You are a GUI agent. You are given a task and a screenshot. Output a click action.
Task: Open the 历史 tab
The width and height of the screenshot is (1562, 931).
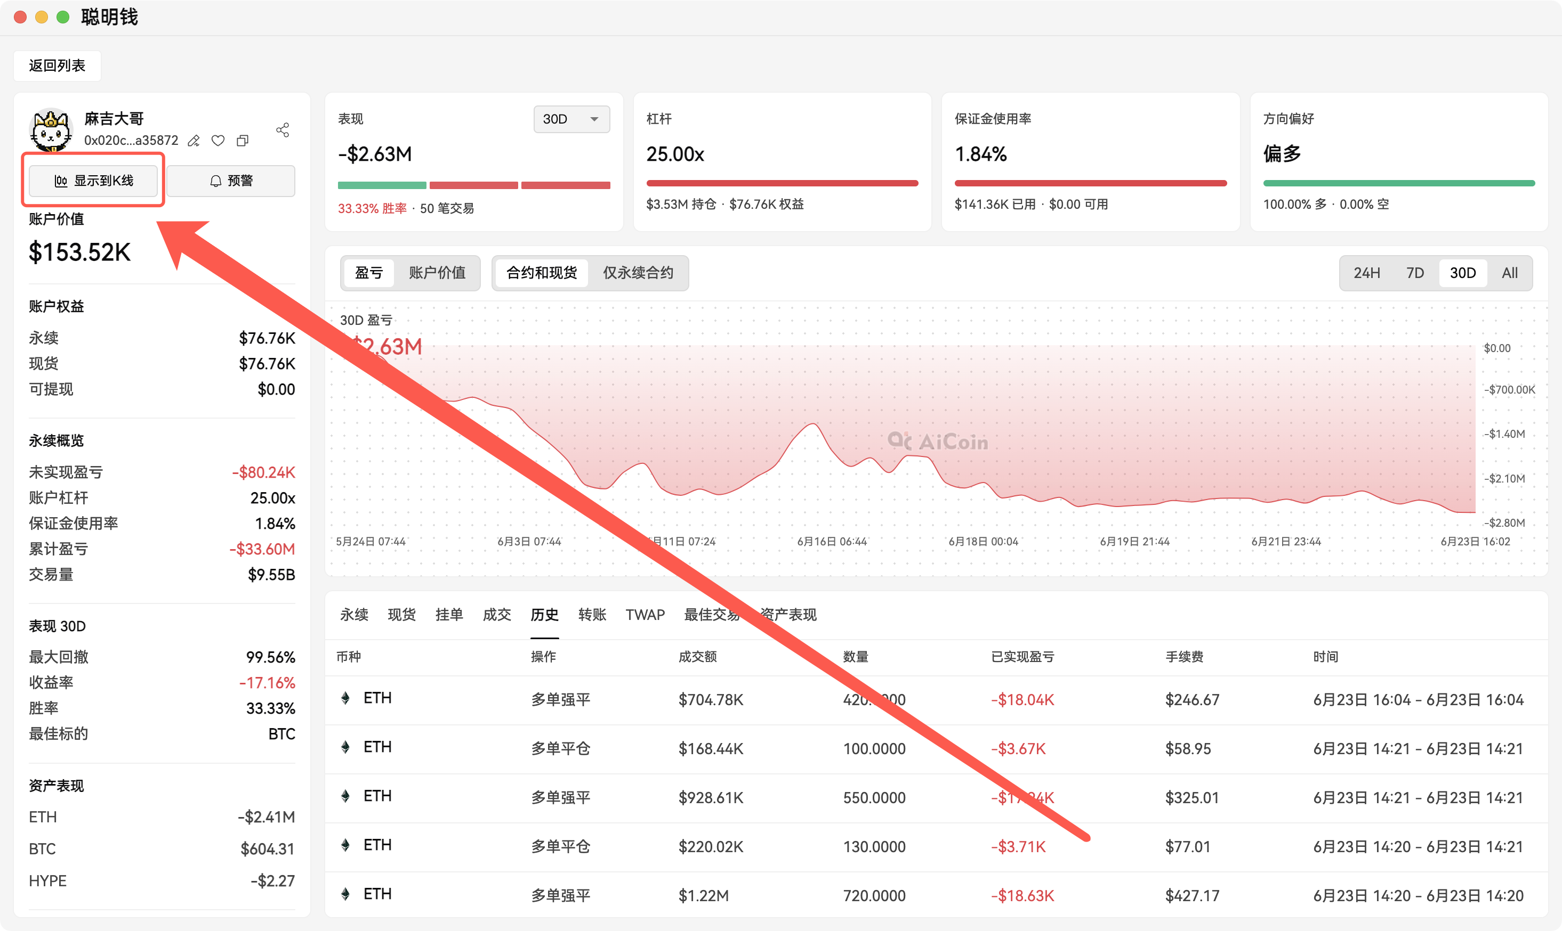[x=545, y=615]
